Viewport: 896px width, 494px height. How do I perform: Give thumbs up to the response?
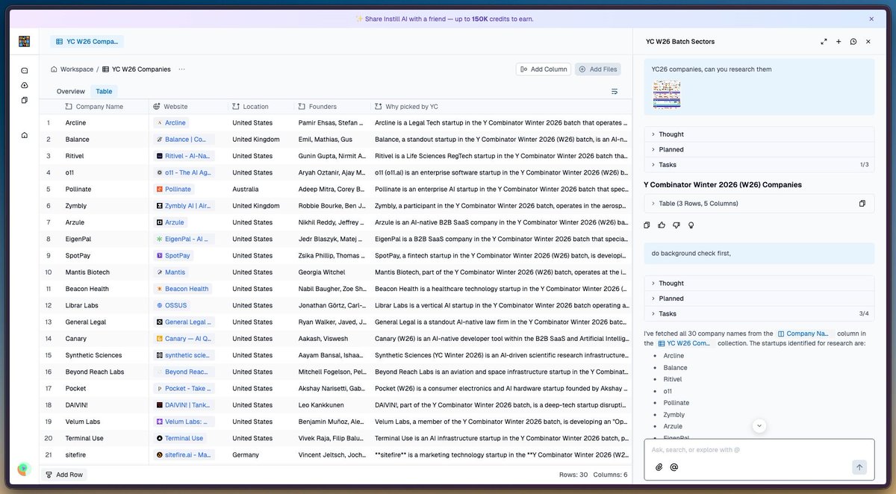662,225
